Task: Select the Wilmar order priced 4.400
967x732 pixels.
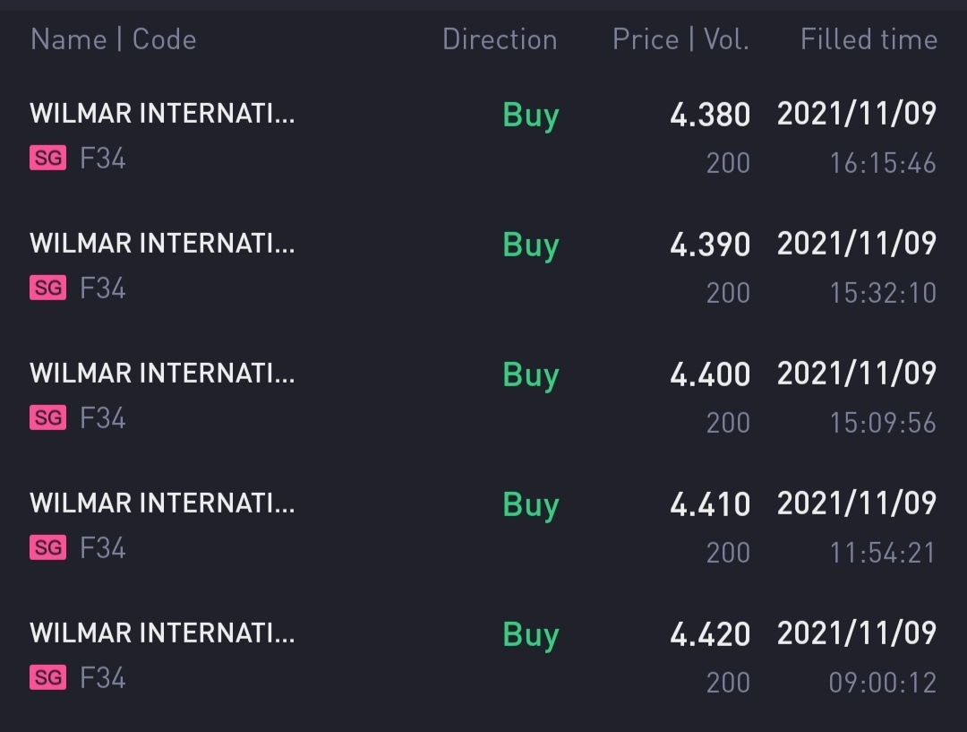Action: [162, 374]
